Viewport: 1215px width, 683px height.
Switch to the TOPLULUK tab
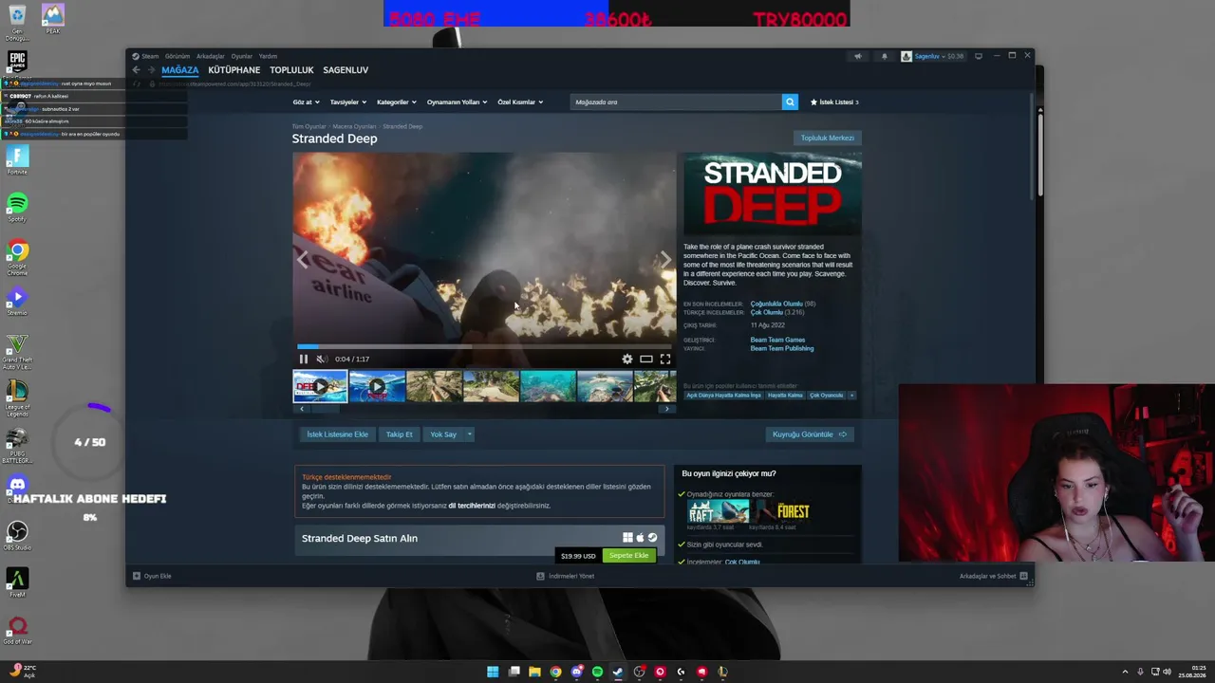pos(291,70)
